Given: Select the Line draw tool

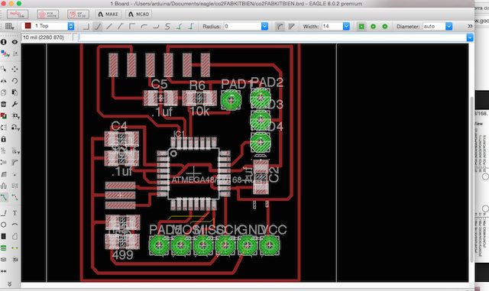Looking at the screenshot, I should (x=3, y=213).
